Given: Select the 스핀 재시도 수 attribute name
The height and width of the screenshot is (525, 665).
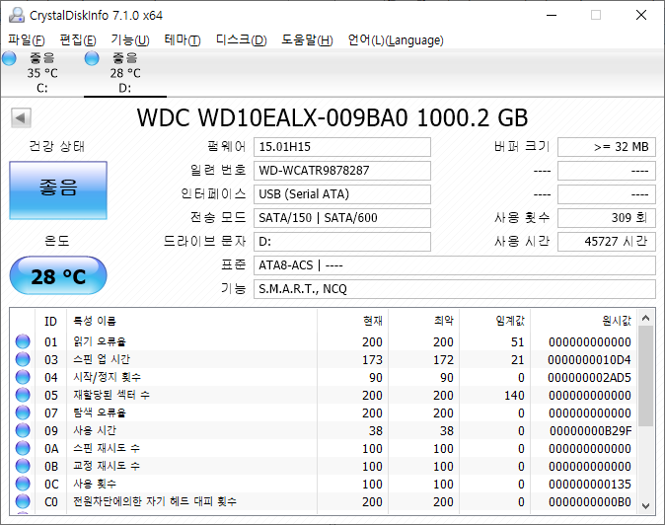Looking at the screenshot, I should (107, 448).
